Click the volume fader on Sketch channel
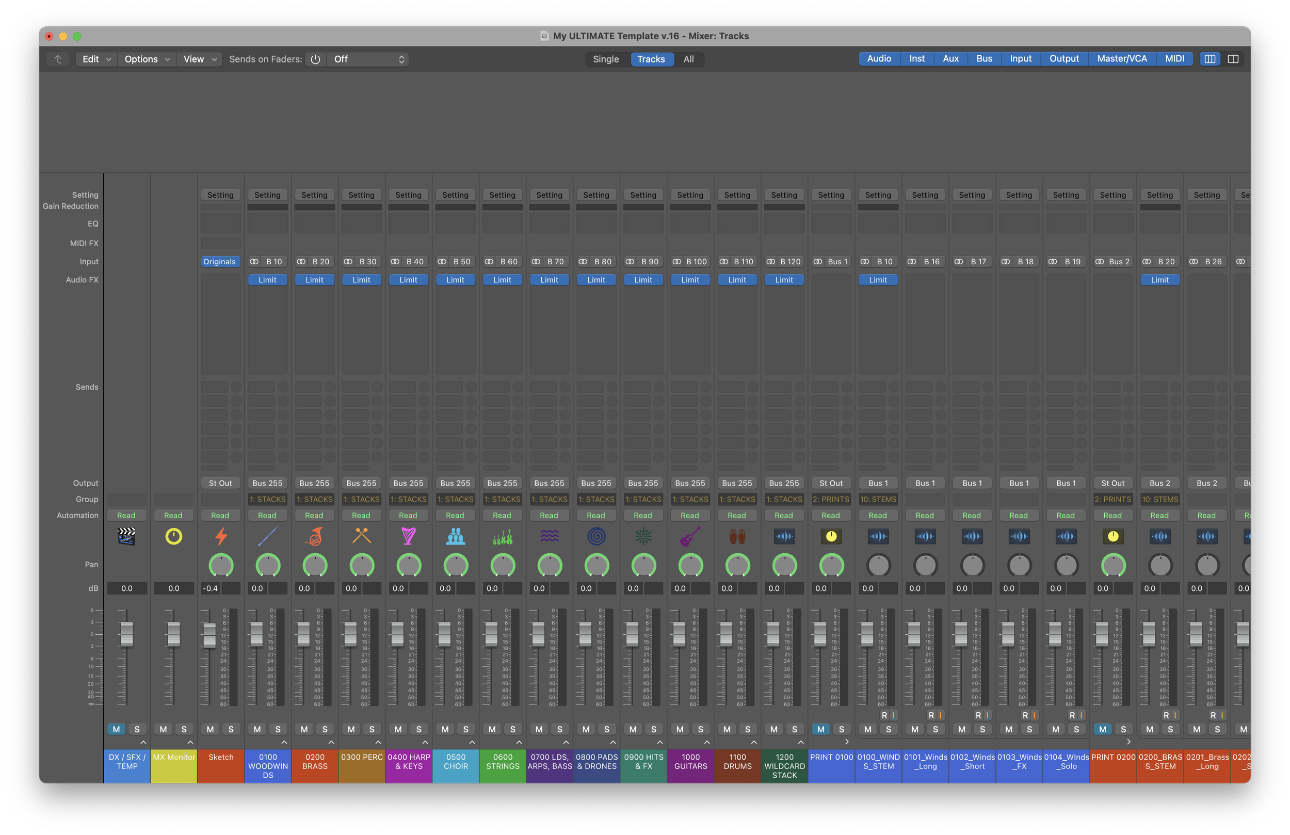 click(209, 635)
